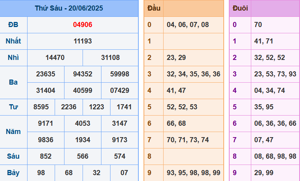
Task: Click the Năm prize number 9171
Action: tap(46, 123)
